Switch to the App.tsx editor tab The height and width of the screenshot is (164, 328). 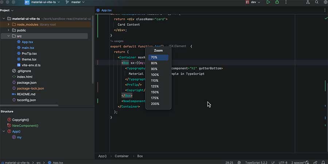tap(107, 11)
